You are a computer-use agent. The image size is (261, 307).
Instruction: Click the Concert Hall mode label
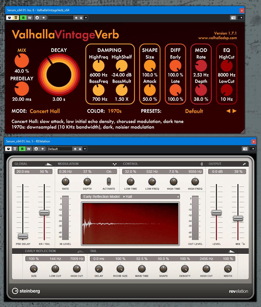(45, 111)
